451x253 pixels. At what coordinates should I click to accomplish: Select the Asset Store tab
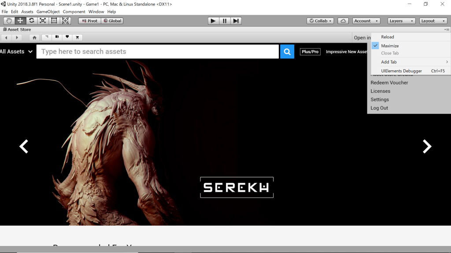coord(17,29)
